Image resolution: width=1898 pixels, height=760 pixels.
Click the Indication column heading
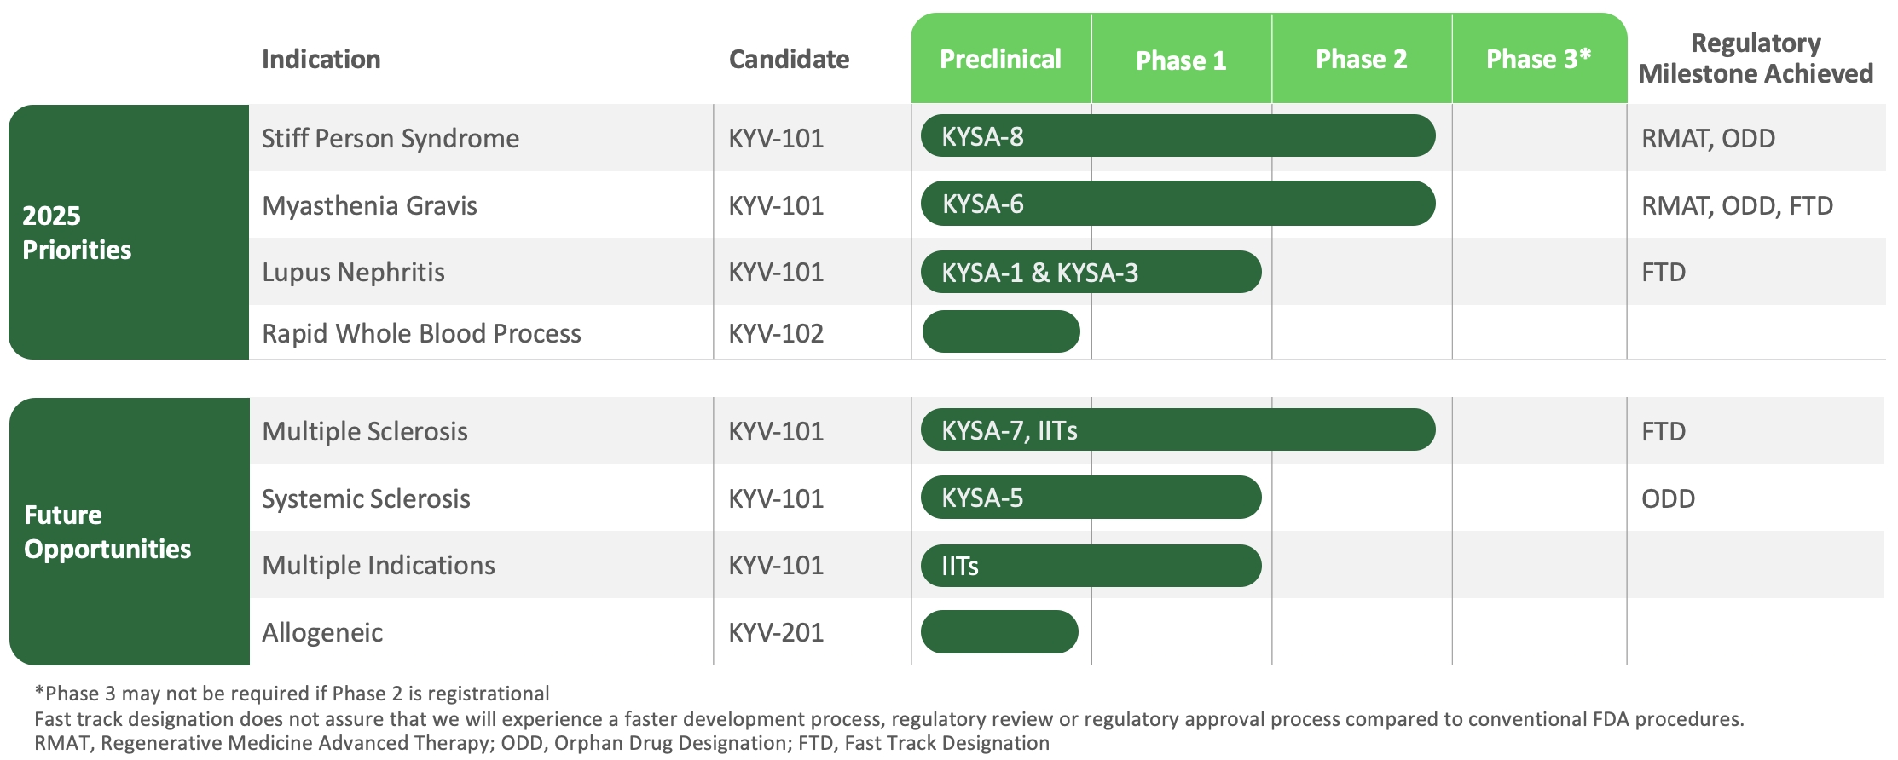pos(321,59)
